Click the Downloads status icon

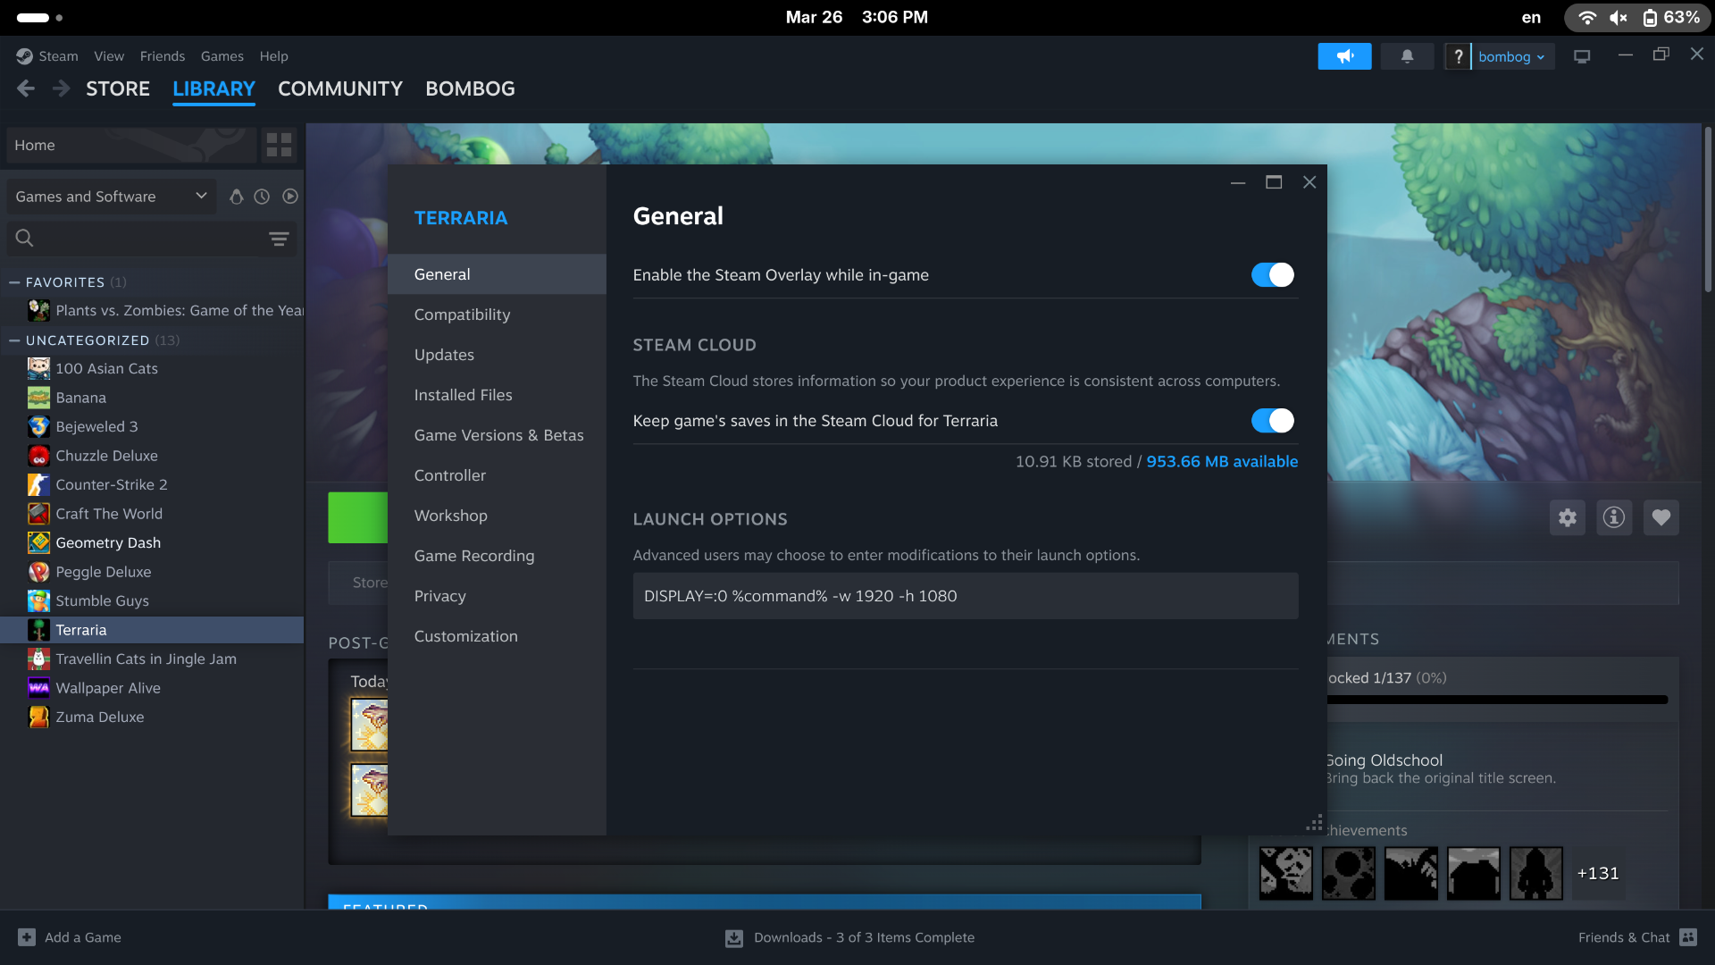click(x=734, y=938)
